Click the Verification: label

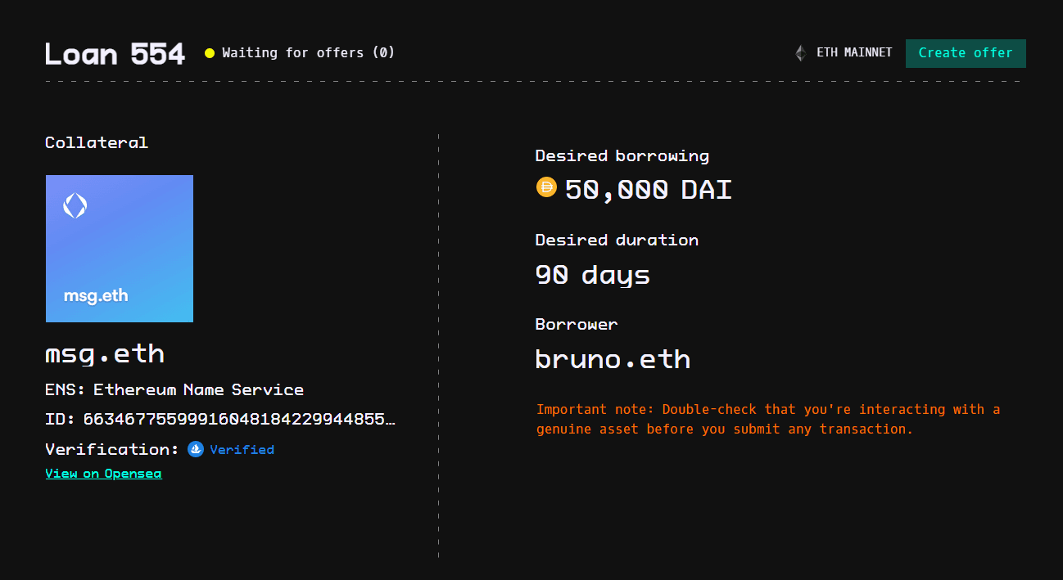[x=112, y=449]
